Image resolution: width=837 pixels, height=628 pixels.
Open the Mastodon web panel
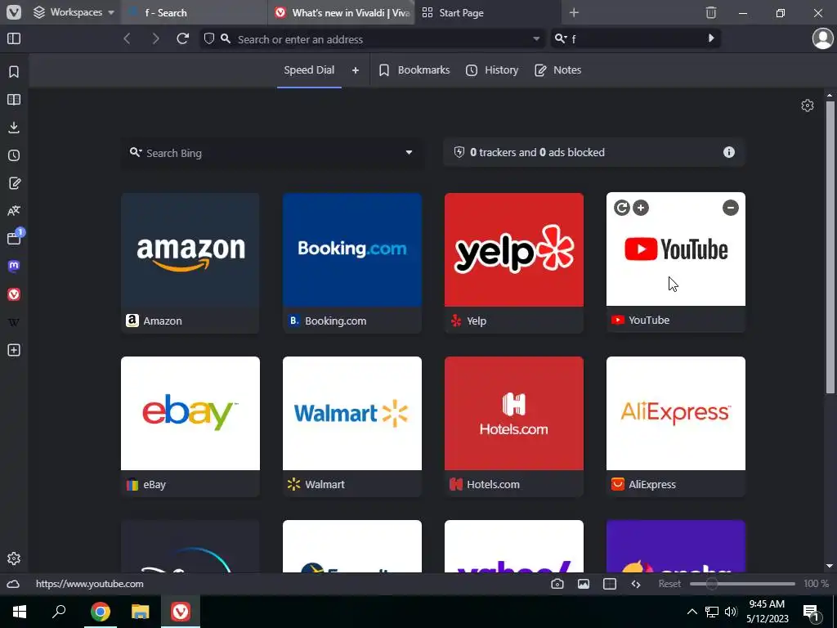click(14, 266)
